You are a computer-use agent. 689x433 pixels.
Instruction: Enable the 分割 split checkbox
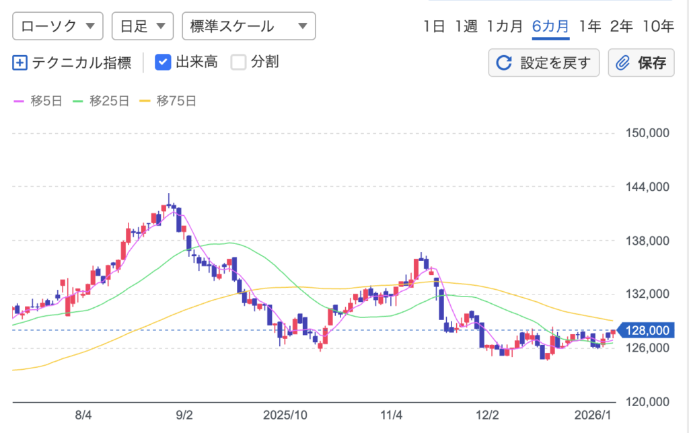239,63
